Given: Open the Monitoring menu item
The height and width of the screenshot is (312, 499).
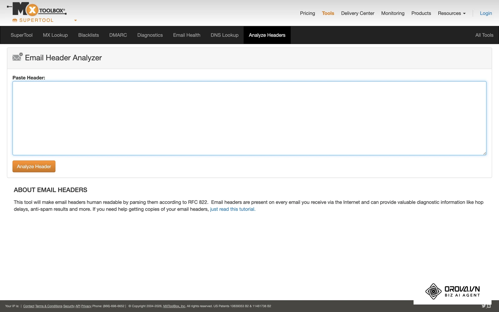Looking at the screenshot, I should pos(393,13).
